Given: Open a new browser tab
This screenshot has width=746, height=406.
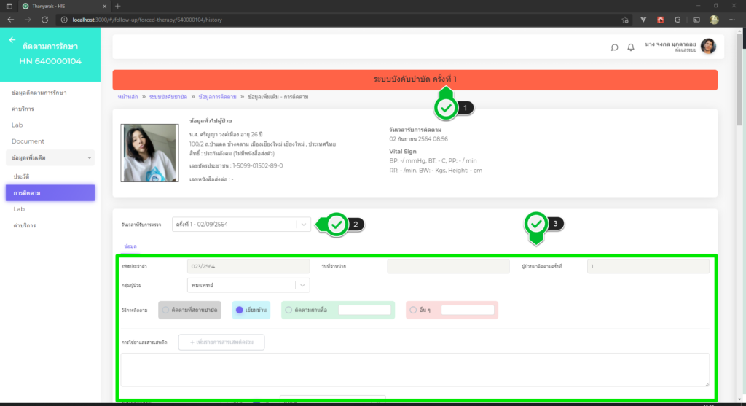Looking at the screenshot, I should pyautogui.click(x=118, y=6).
